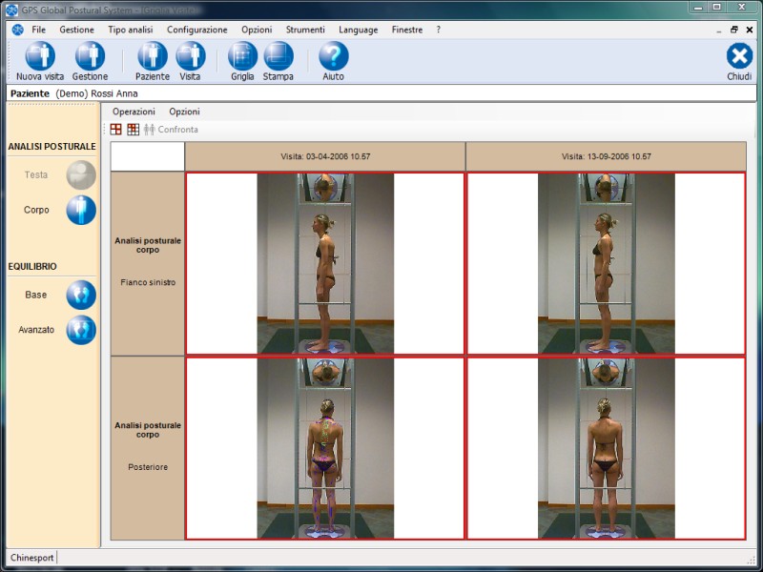
Task: Click the Nuova visita toolbar icon
Action: (x=40, y=56)
